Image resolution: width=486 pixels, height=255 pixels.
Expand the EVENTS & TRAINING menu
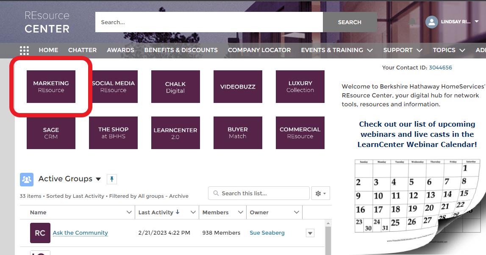click(x=337, y=50)
